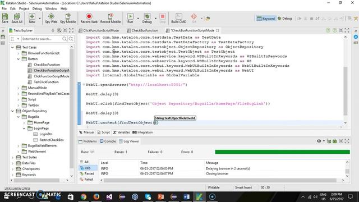This screenshot has width=359, height=202.
Task: Switch to Script view tab
Action: (103, 132)
